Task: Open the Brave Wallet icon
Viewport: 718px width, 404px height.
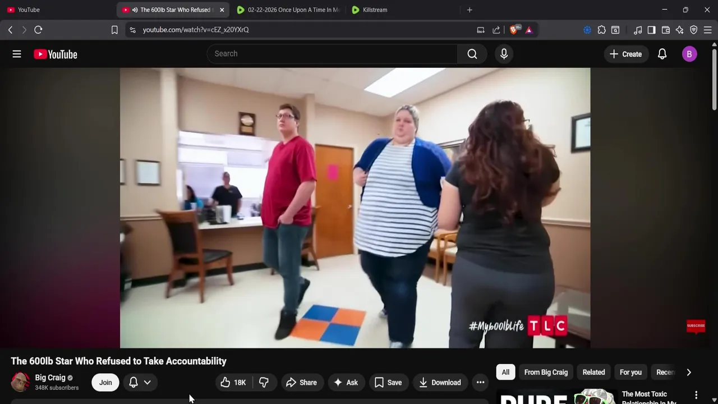Action: pyautogui.click(x=666, y=30)
